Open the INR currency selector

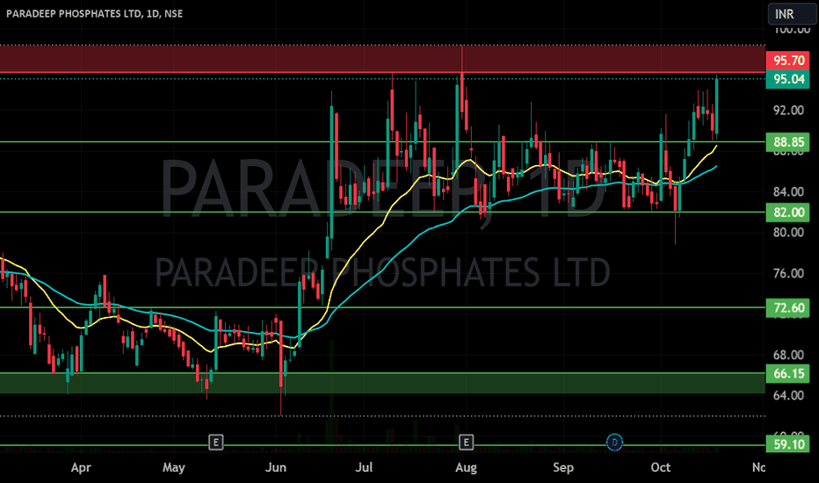point(793,14)
